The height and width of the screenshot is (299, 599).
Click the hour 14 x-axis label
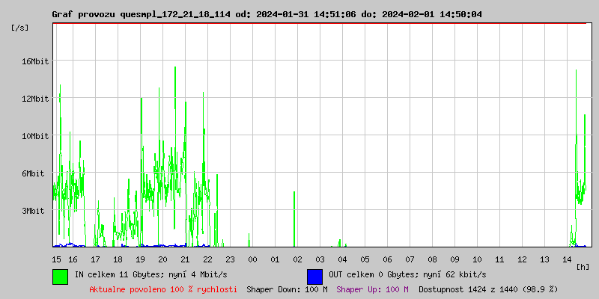[x=567, y=259]
